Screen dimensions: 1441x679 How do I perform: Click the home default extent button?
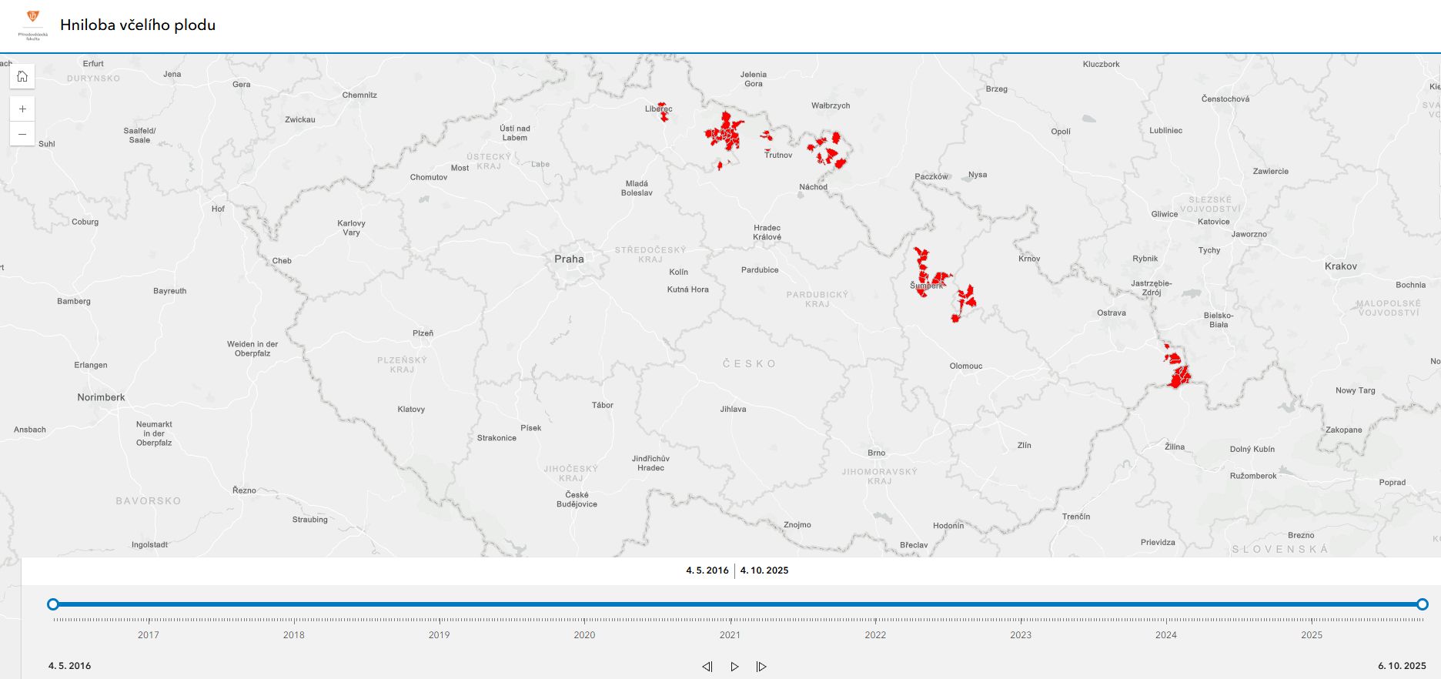point(22,76)
